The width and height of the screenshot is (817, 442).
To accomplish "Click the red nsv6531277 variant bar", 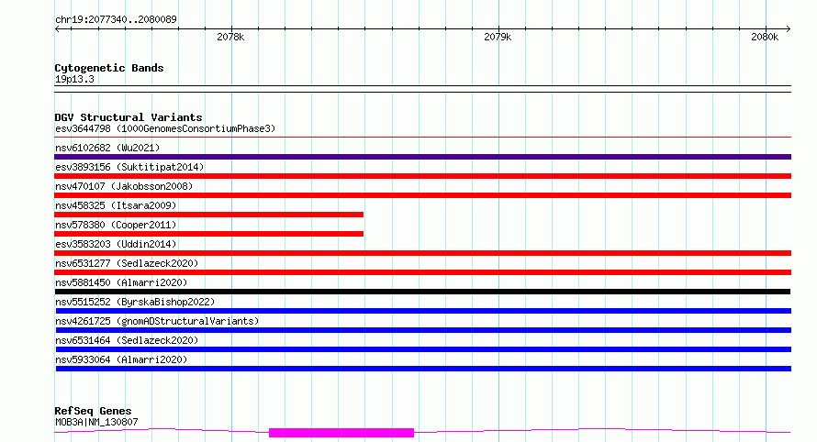I will 422,272.
